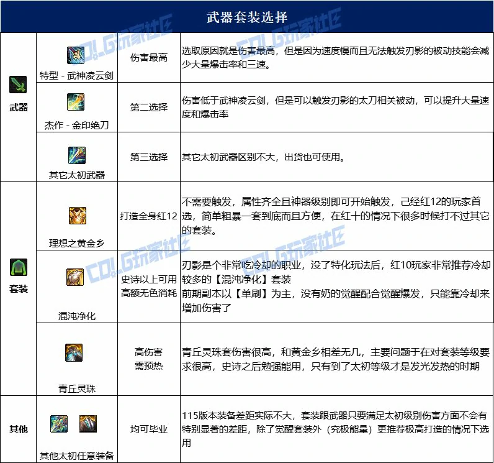
Task: Click the text 特型 - 武神凌云剑
Action: pyautogui.click(x=76, y=76)
